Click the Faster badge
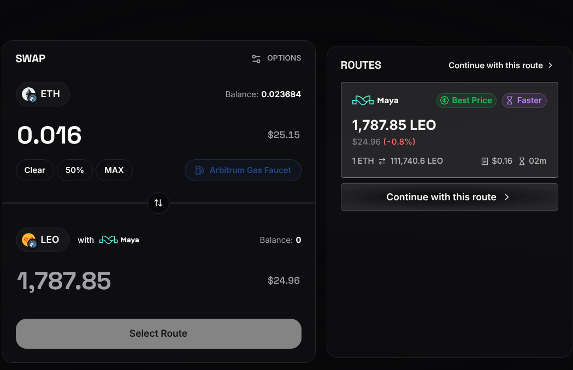This screenshot has width=573, height=370. coord(524,100)
